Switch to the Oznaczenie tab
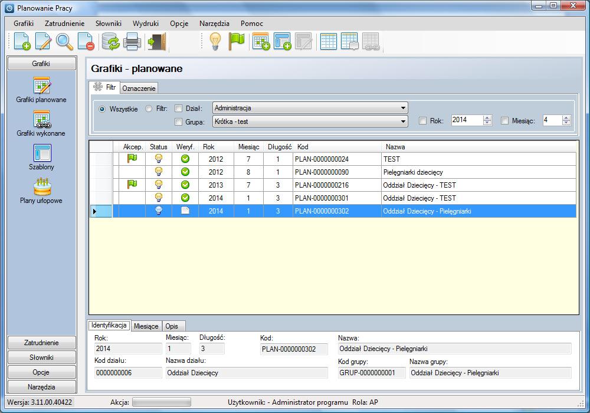Screen dimensions: 590x413 click(139, 88)
